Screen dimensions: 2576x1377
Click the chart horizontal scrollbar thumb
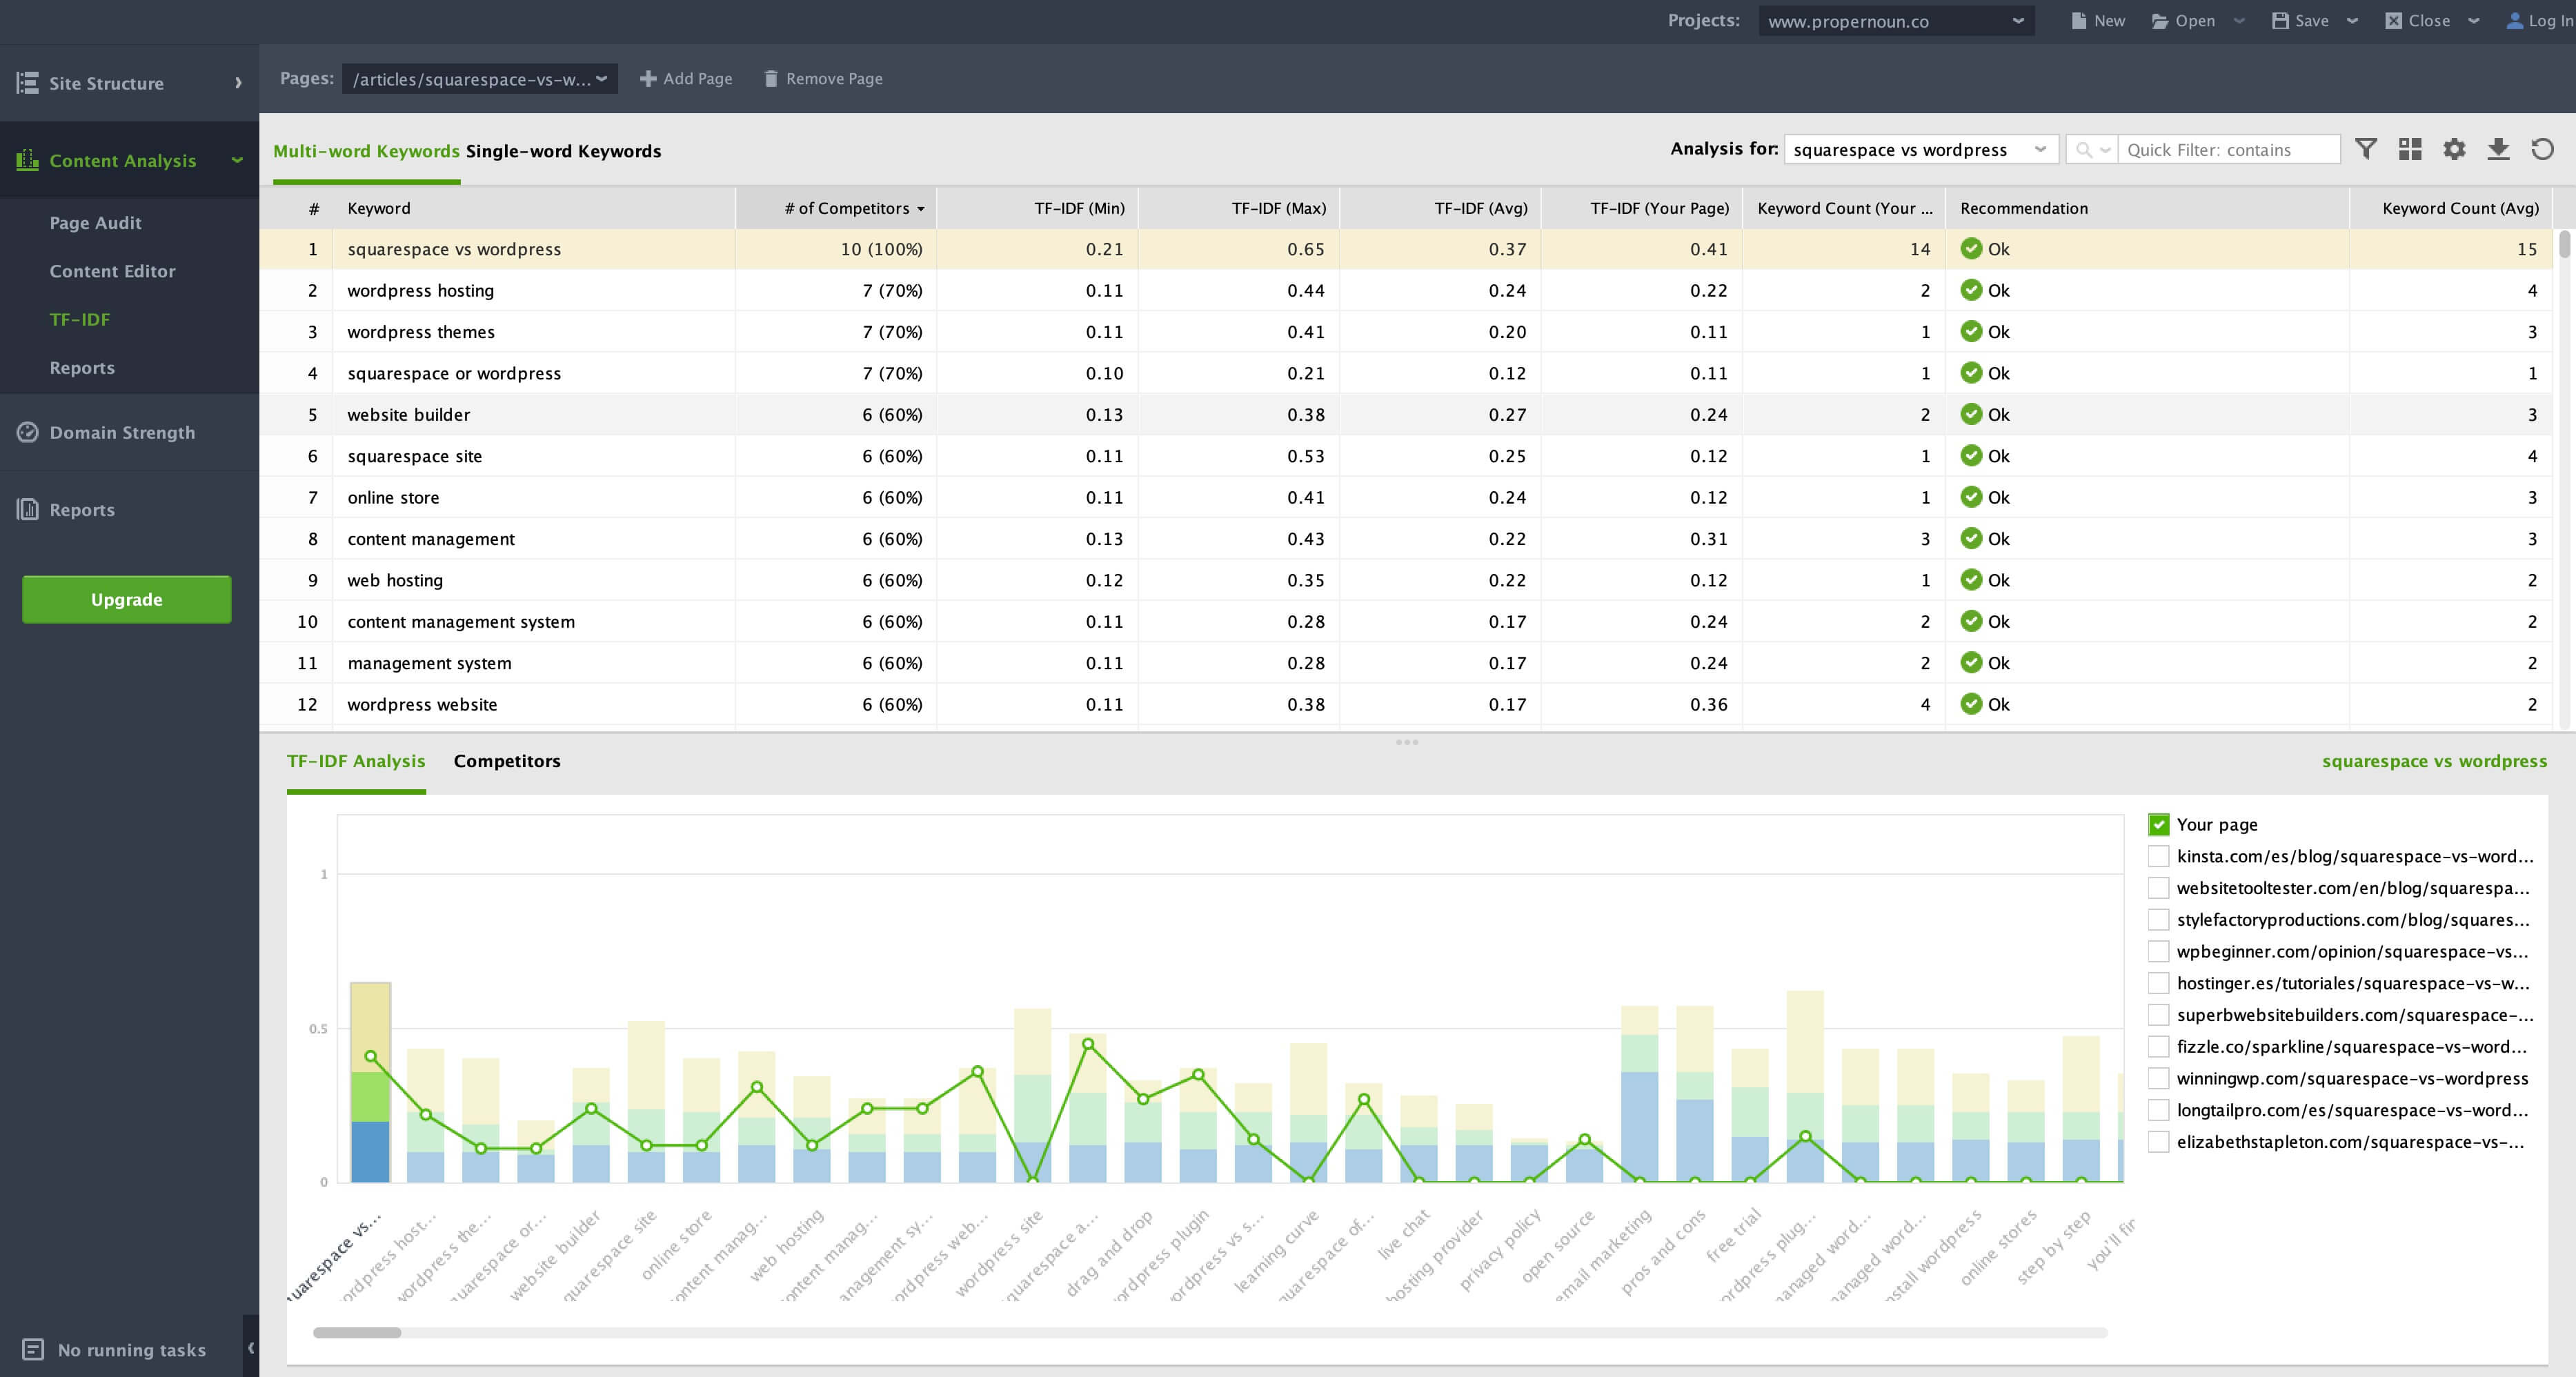click(x=357, y=1332)
